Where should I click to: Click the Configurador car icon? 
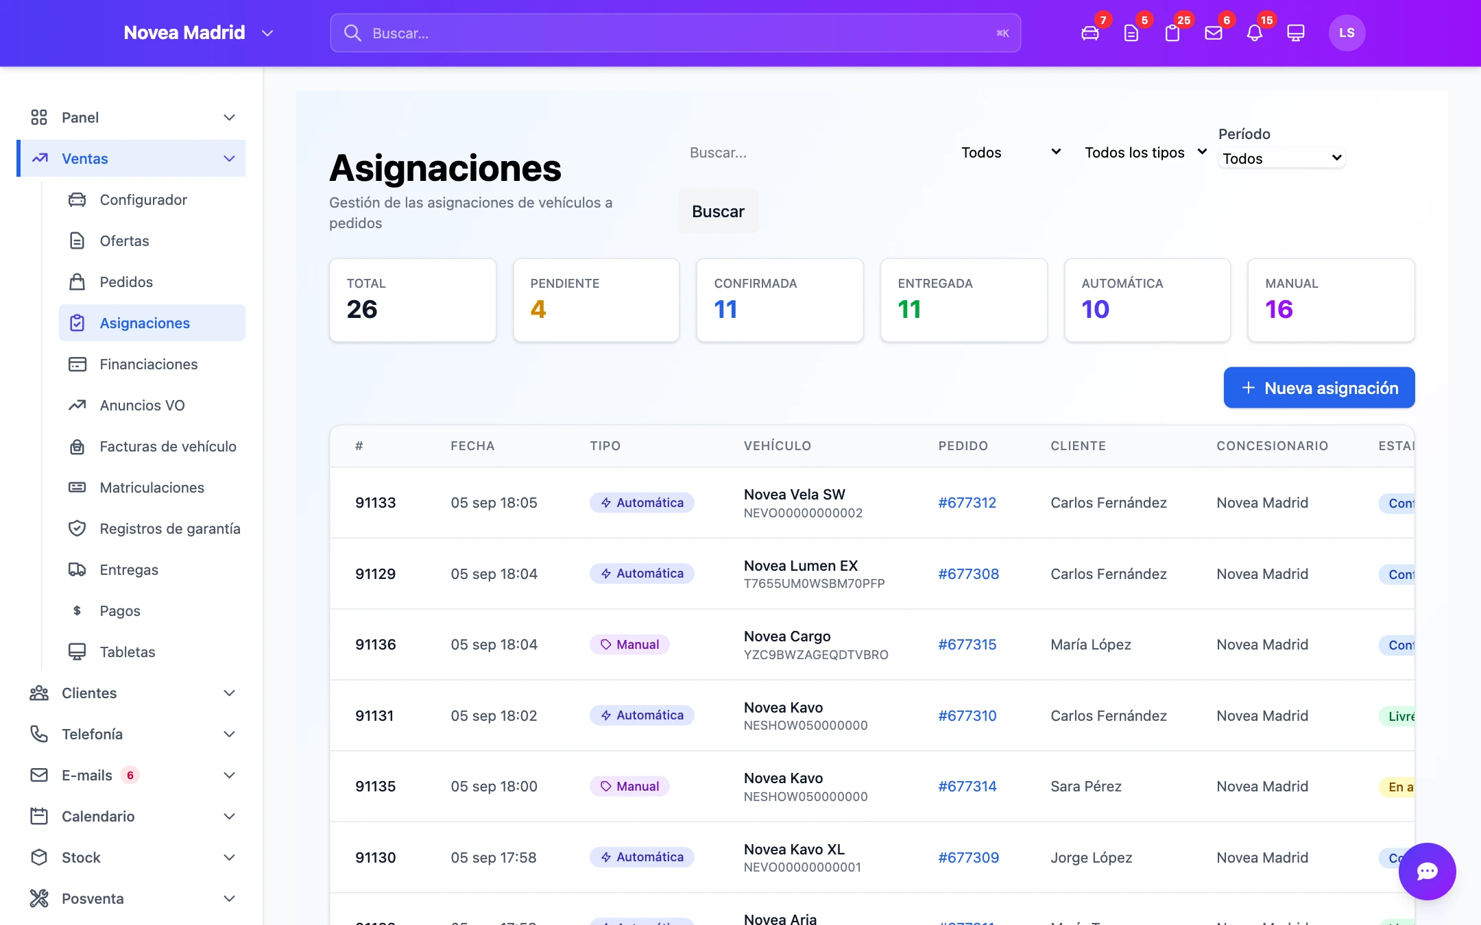tap(77, 199)
